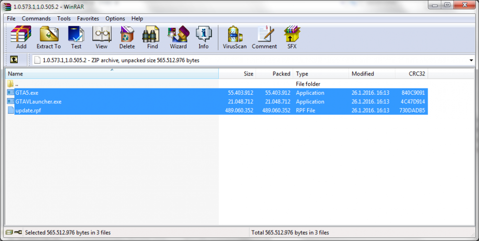Screen dimensions: 479x241
Task: Click the 489.060.352 value in Packed column
Action: pyautogui.click(x=276, y=110)
